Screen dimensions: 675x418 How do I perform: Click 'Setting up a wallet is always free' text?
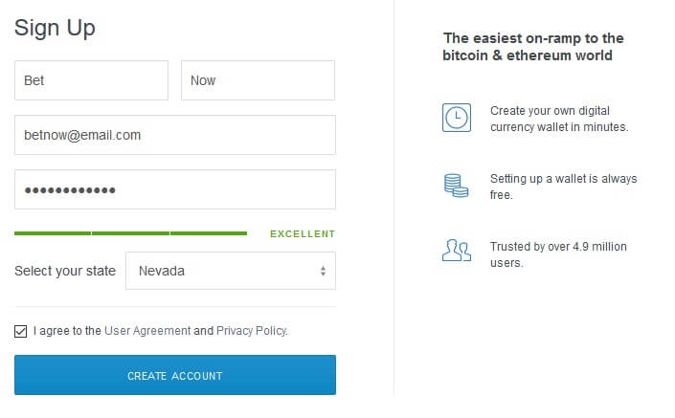(x=564, y=187)
